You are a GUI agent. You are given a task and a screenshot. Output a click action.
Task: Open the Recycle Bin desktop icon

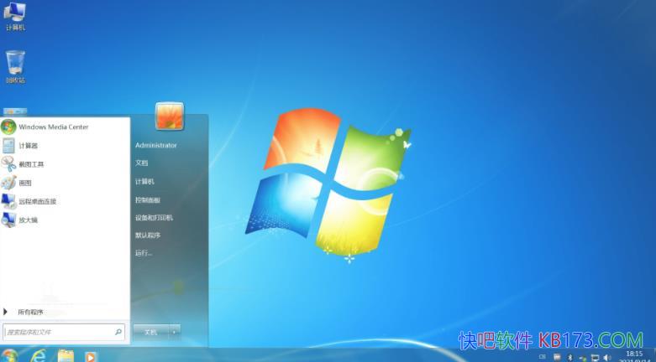[x=15, y=66]
